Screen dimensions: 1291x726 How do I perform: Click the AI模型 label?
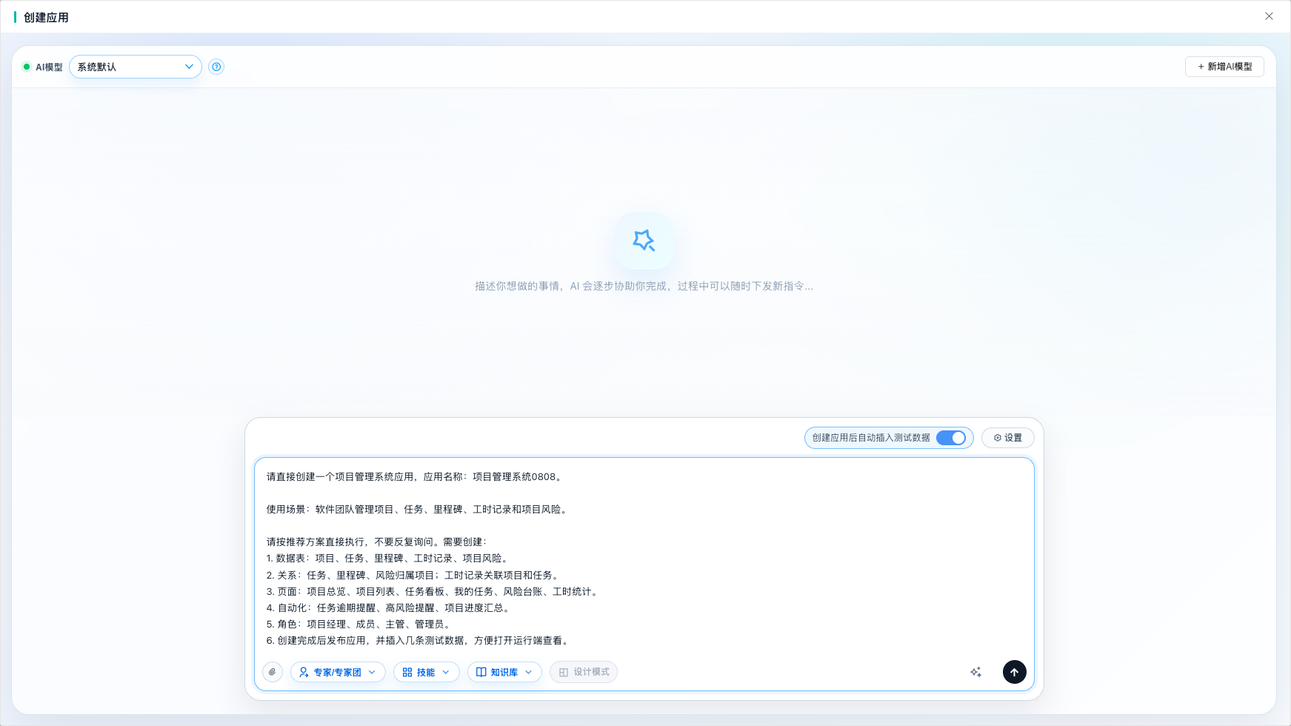[x=49, y=67]
